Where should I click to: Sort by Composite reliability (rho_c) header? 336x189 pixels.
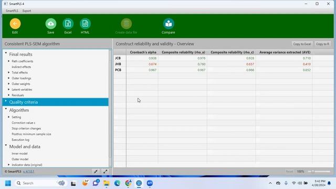tap(232, 52)
